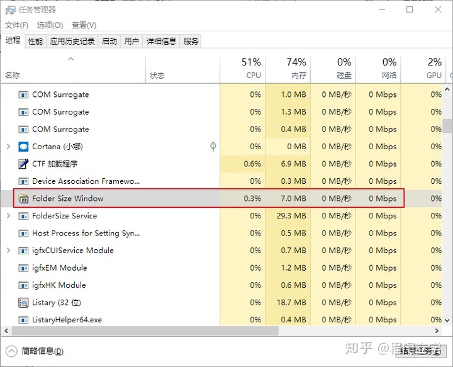
Task: Select the Folder Size Window process name
Action: pyautogui.click(x=67, y=198)
